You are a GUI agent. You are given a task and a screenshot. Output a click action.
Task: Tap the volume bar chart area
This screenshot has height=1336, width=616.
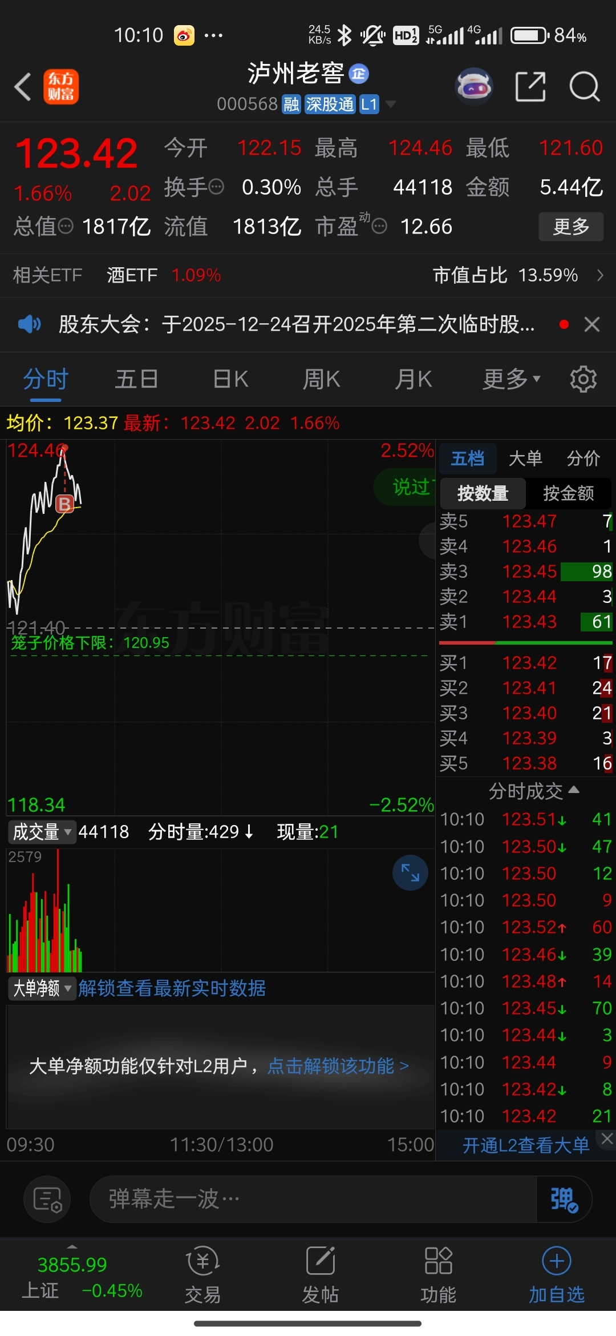click(x=220, y=910)
